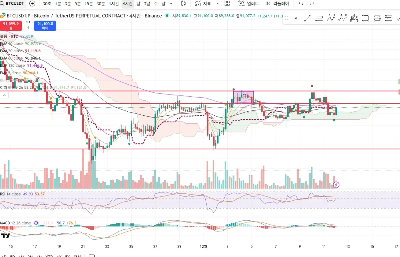This screenshot has height=257, width=400.
Task: Select the 1시간 timeframe
Action: coord(114,4)
